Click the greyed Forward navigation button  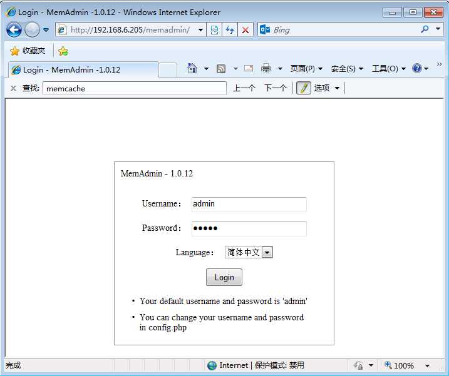(x=32, y=30)
